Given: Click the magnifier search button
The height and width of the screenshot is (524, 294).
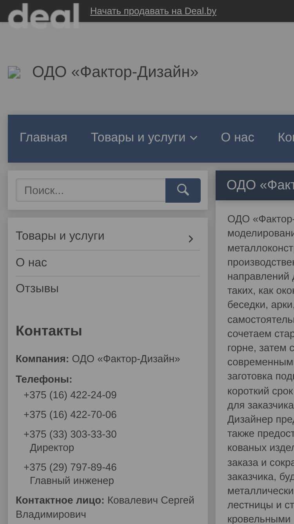Looking at the screenshot, I should click(x=183, y=191).
